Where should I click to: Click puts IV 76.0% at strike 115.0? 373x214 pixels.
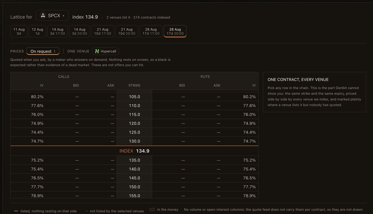click(249, 114)
